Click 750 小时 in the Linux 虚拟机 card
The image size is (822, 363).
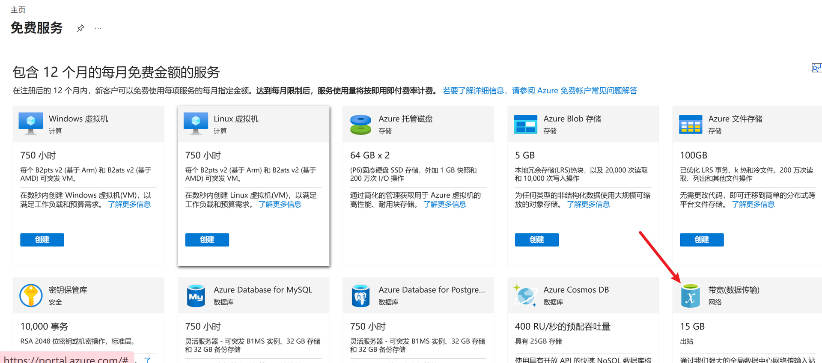click(x=203, y=155)
